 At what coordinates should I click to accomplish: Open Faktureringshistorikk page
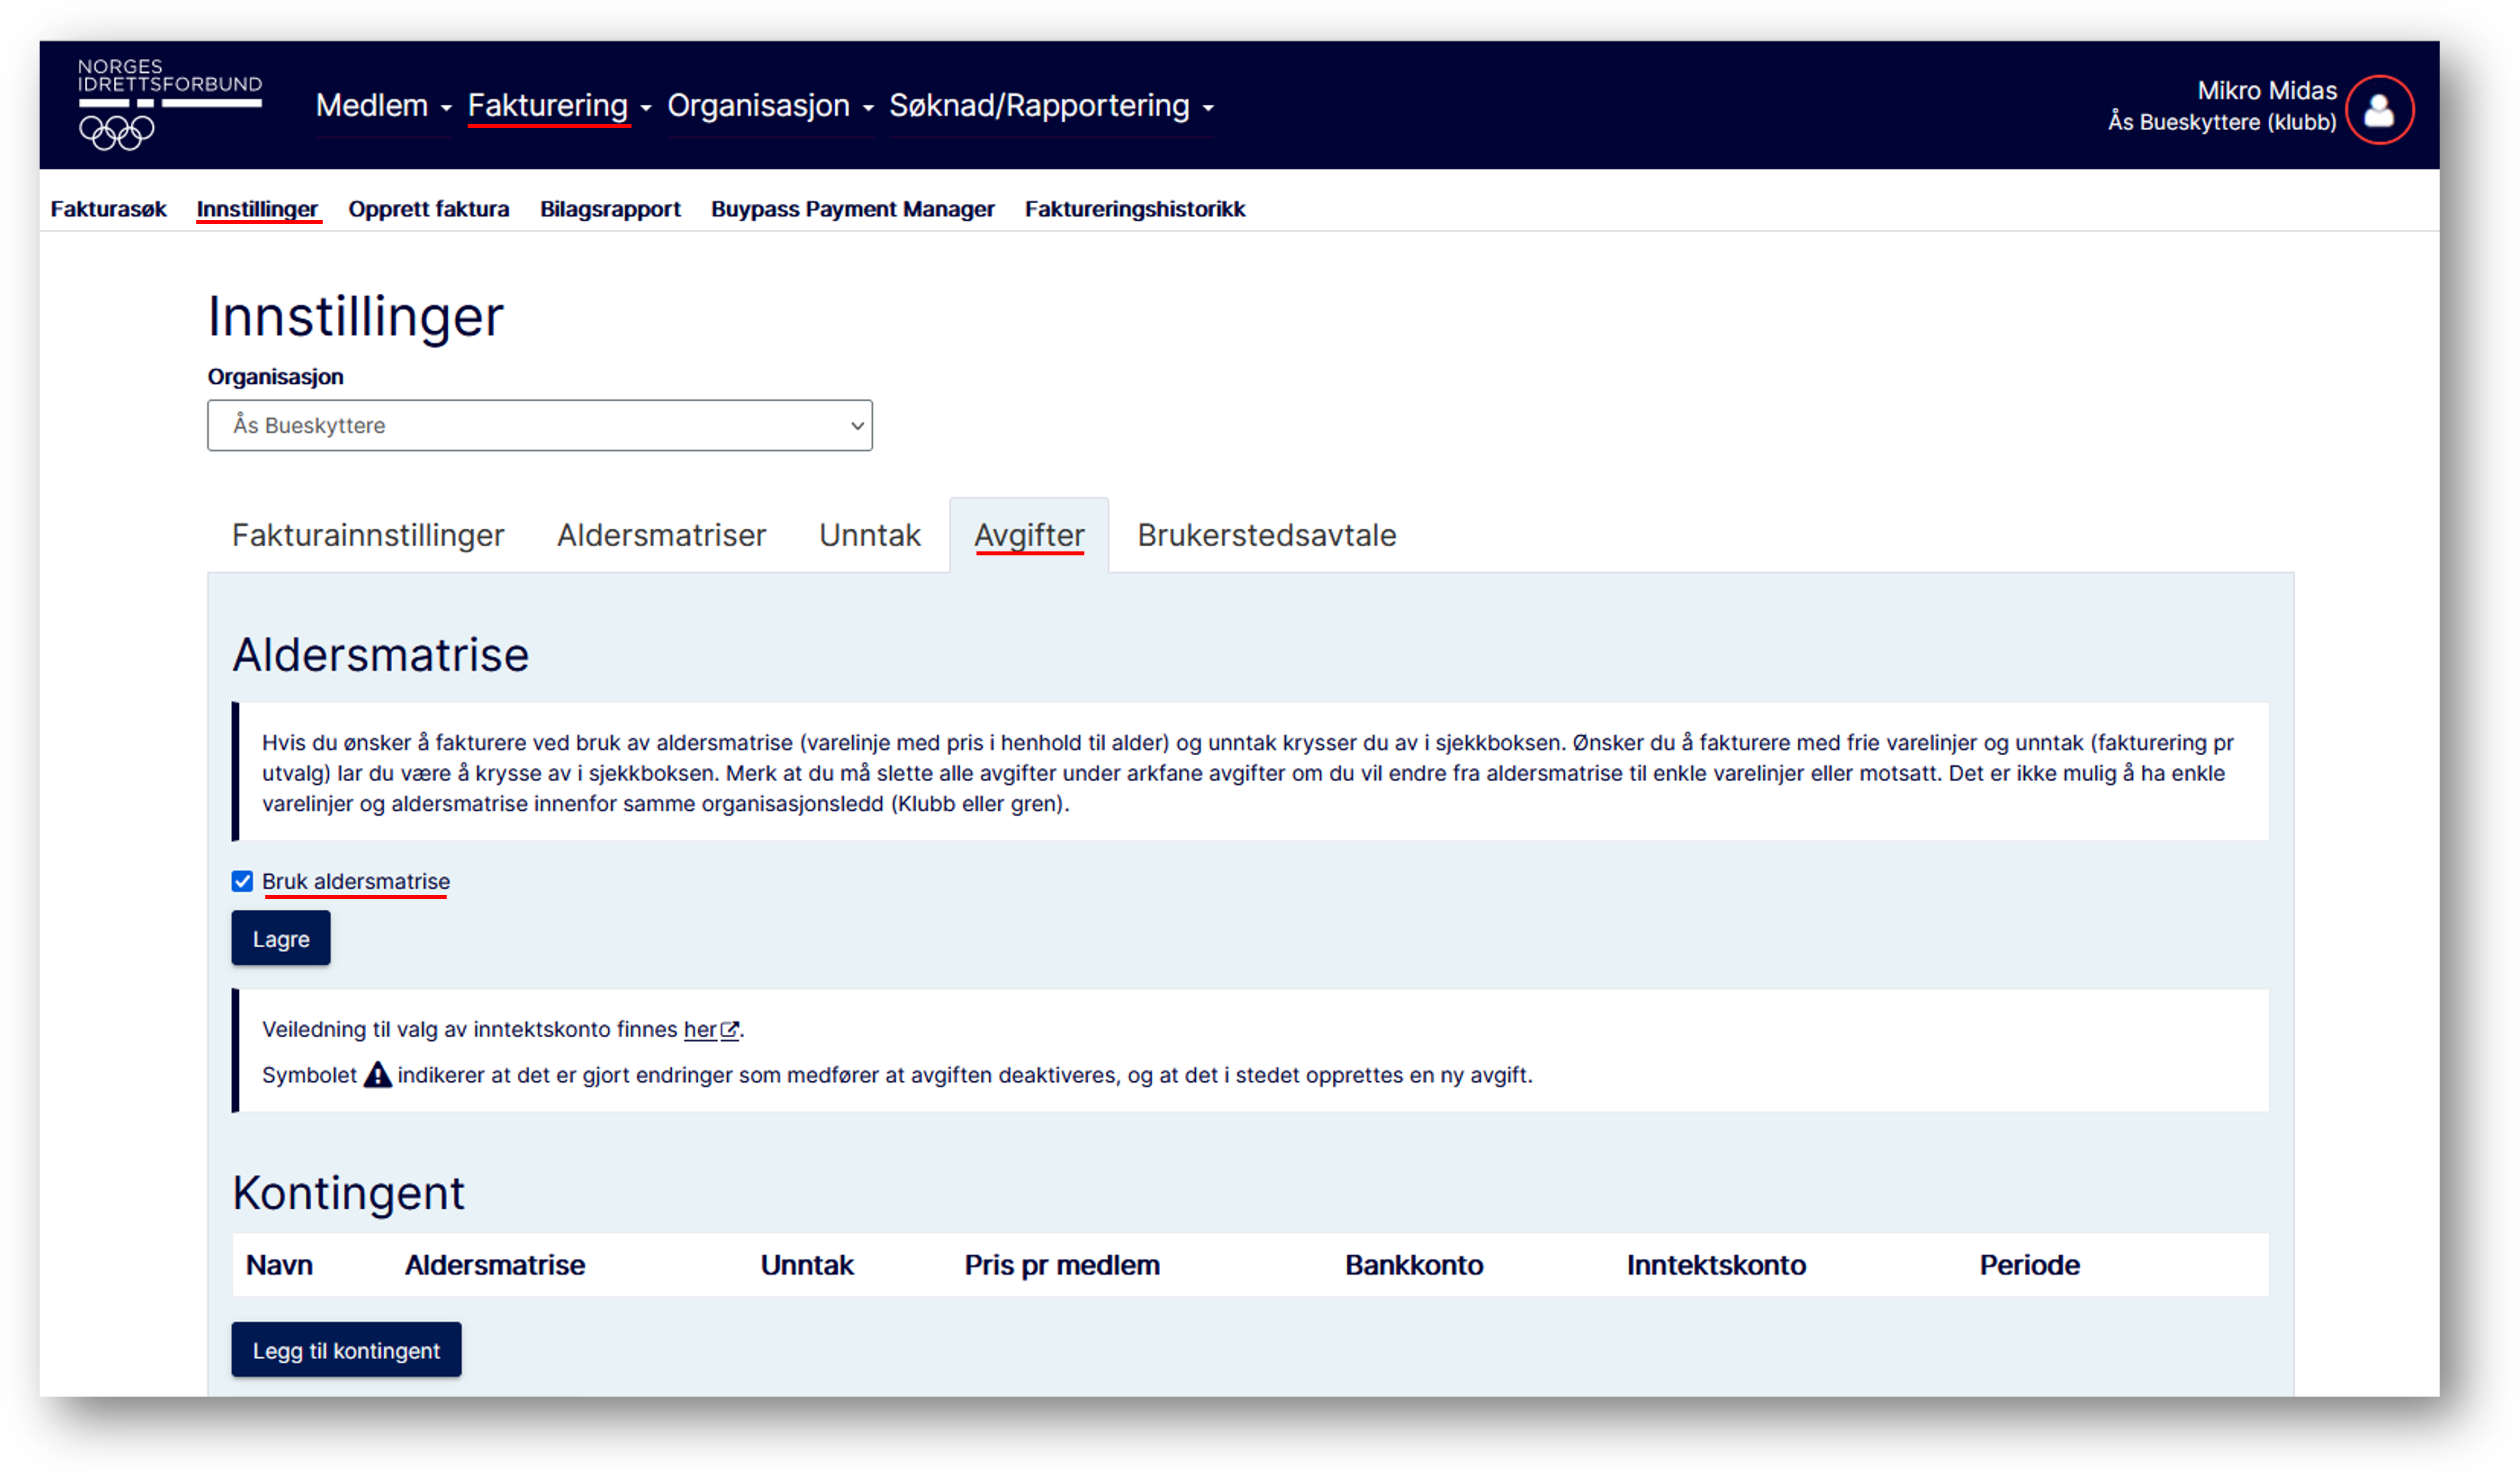1135,209
